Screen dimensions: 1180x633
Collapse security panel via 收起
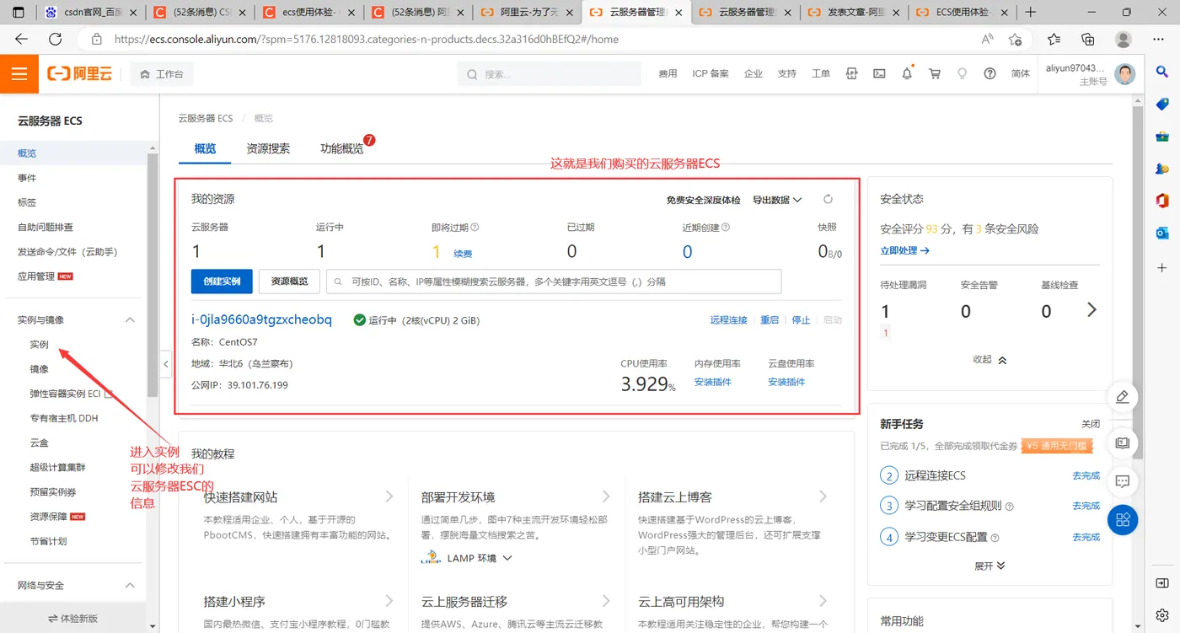tap(990, 359)
